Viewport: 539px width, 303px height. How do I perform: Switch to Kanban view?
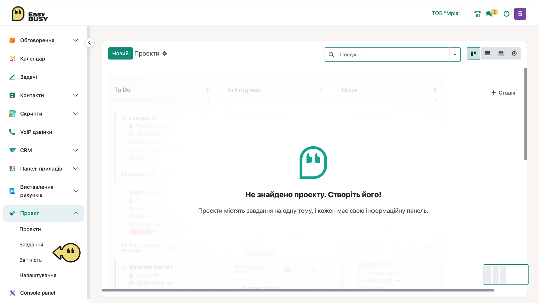[473, 53]
